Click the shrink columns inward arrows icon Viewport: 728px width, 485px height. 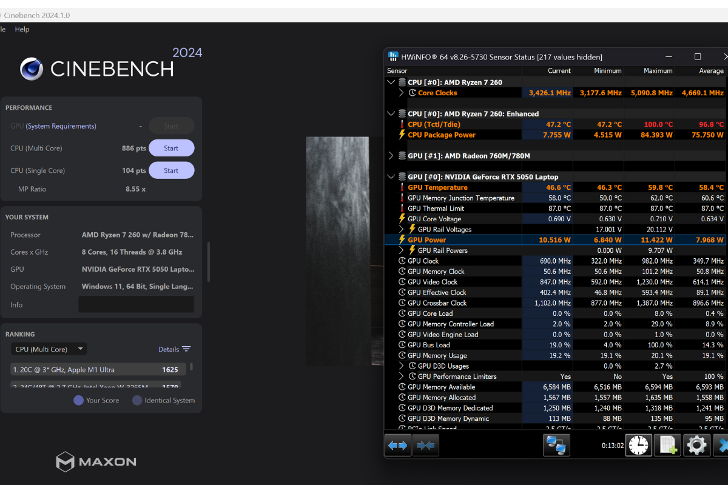[425, 446]
